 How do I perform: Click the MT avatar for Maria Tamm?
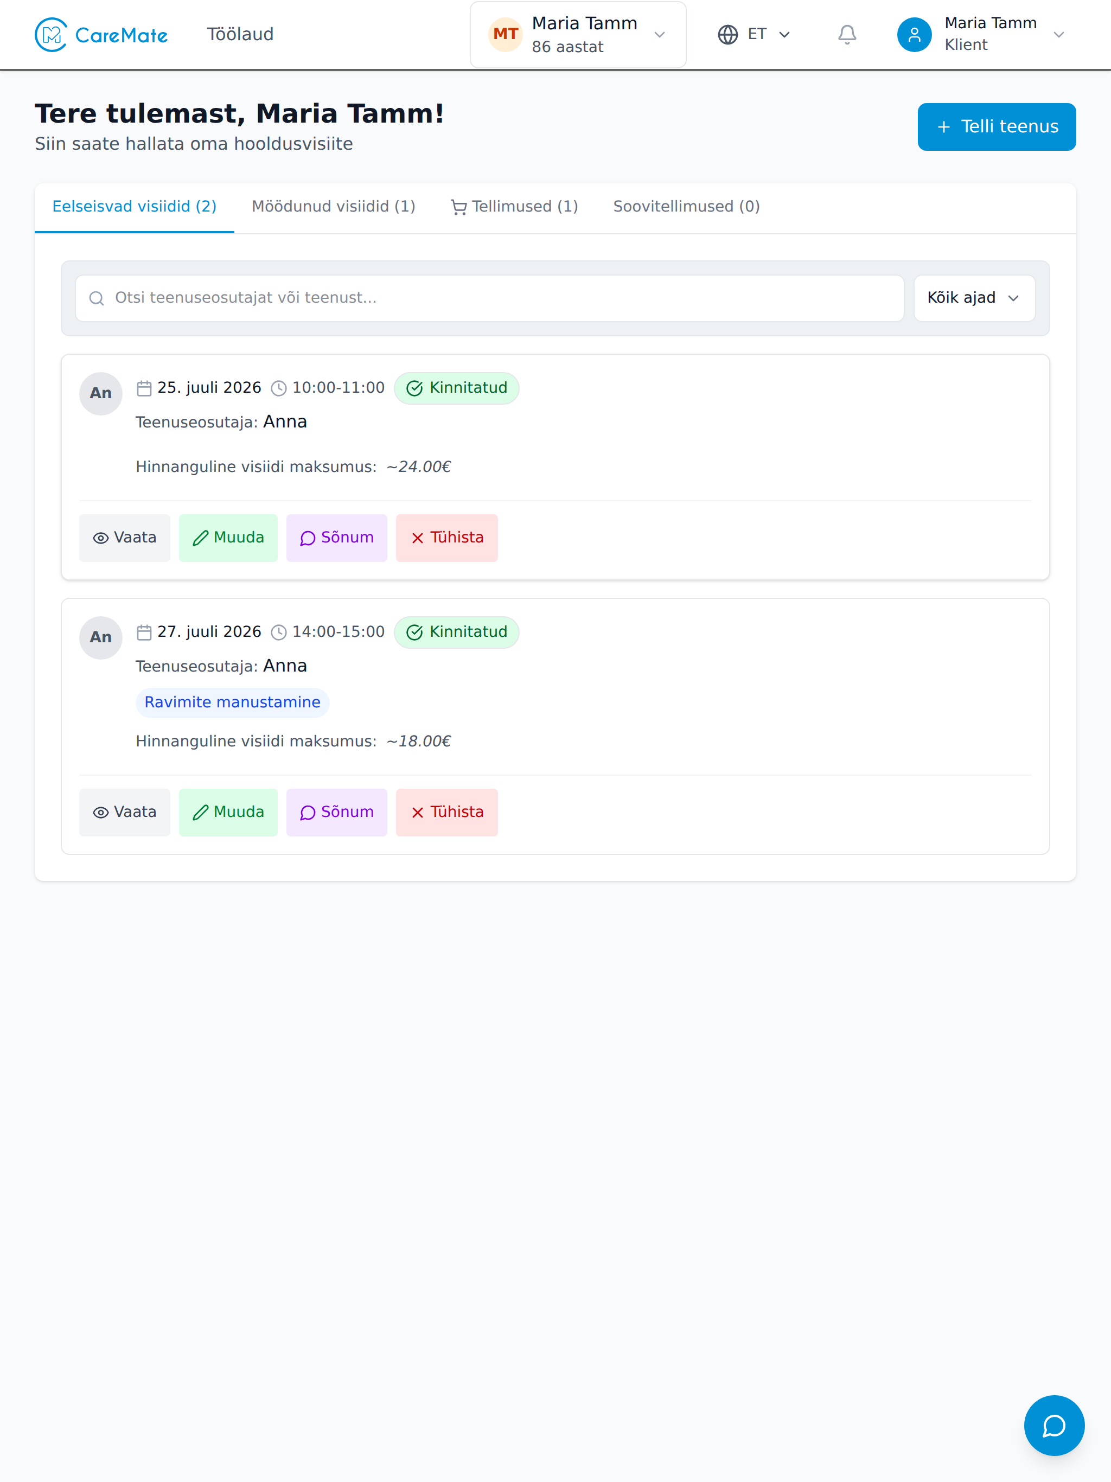pyautogui.click(x=505, y=34)
